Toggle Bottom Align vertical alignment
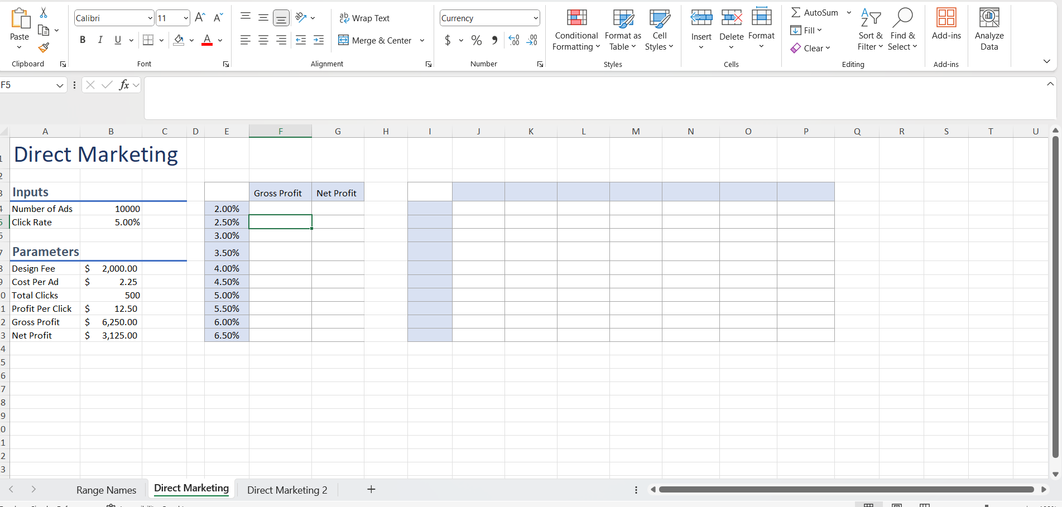Viewport: 1062px width, 507px height. (x=281, y=18)
